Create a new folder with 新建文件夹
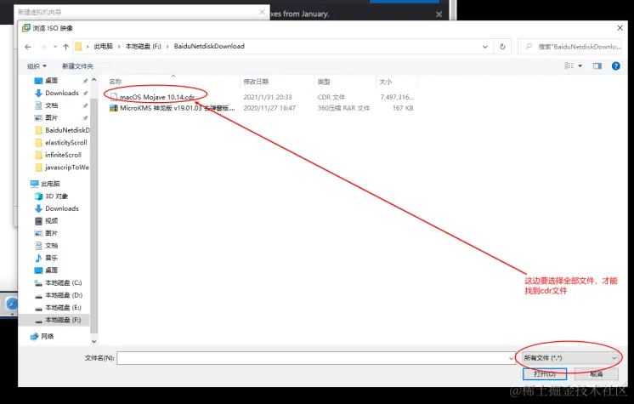The width and height of the screenshot is (634, 404). 77,66
